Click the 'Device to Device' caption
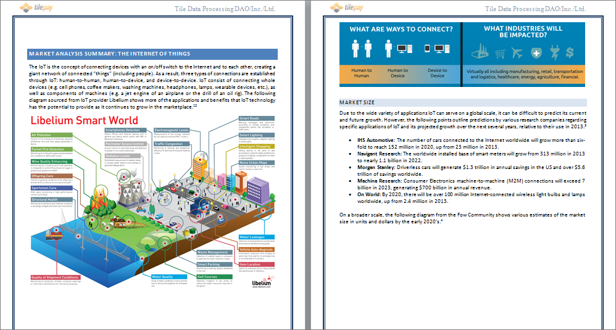This screenshot has width=616, height=330. 437,73
